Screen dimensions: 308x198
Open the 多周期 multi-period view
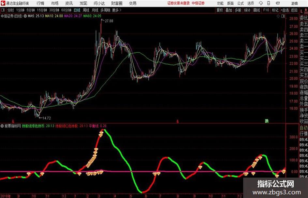pos(105,10)
